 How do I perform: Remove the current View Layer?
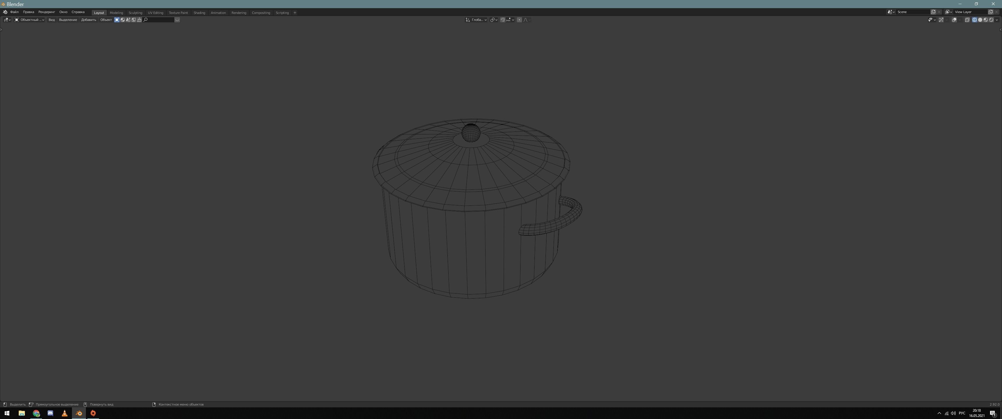pos(996,12)
